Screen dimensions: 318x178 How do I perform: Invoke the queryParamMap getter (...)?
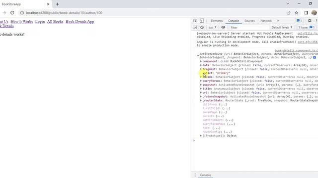pyautogui.click(x=231, y=124)
